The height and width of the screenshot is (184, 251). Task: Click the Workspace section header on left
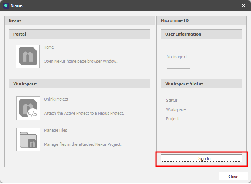coord(79,83)
